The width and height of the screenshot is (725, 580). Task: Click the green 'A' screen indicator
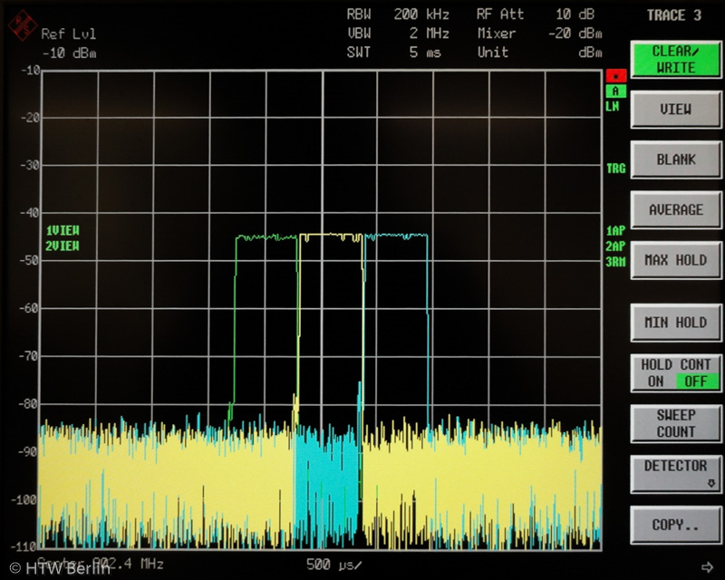[x=616, y=91]
